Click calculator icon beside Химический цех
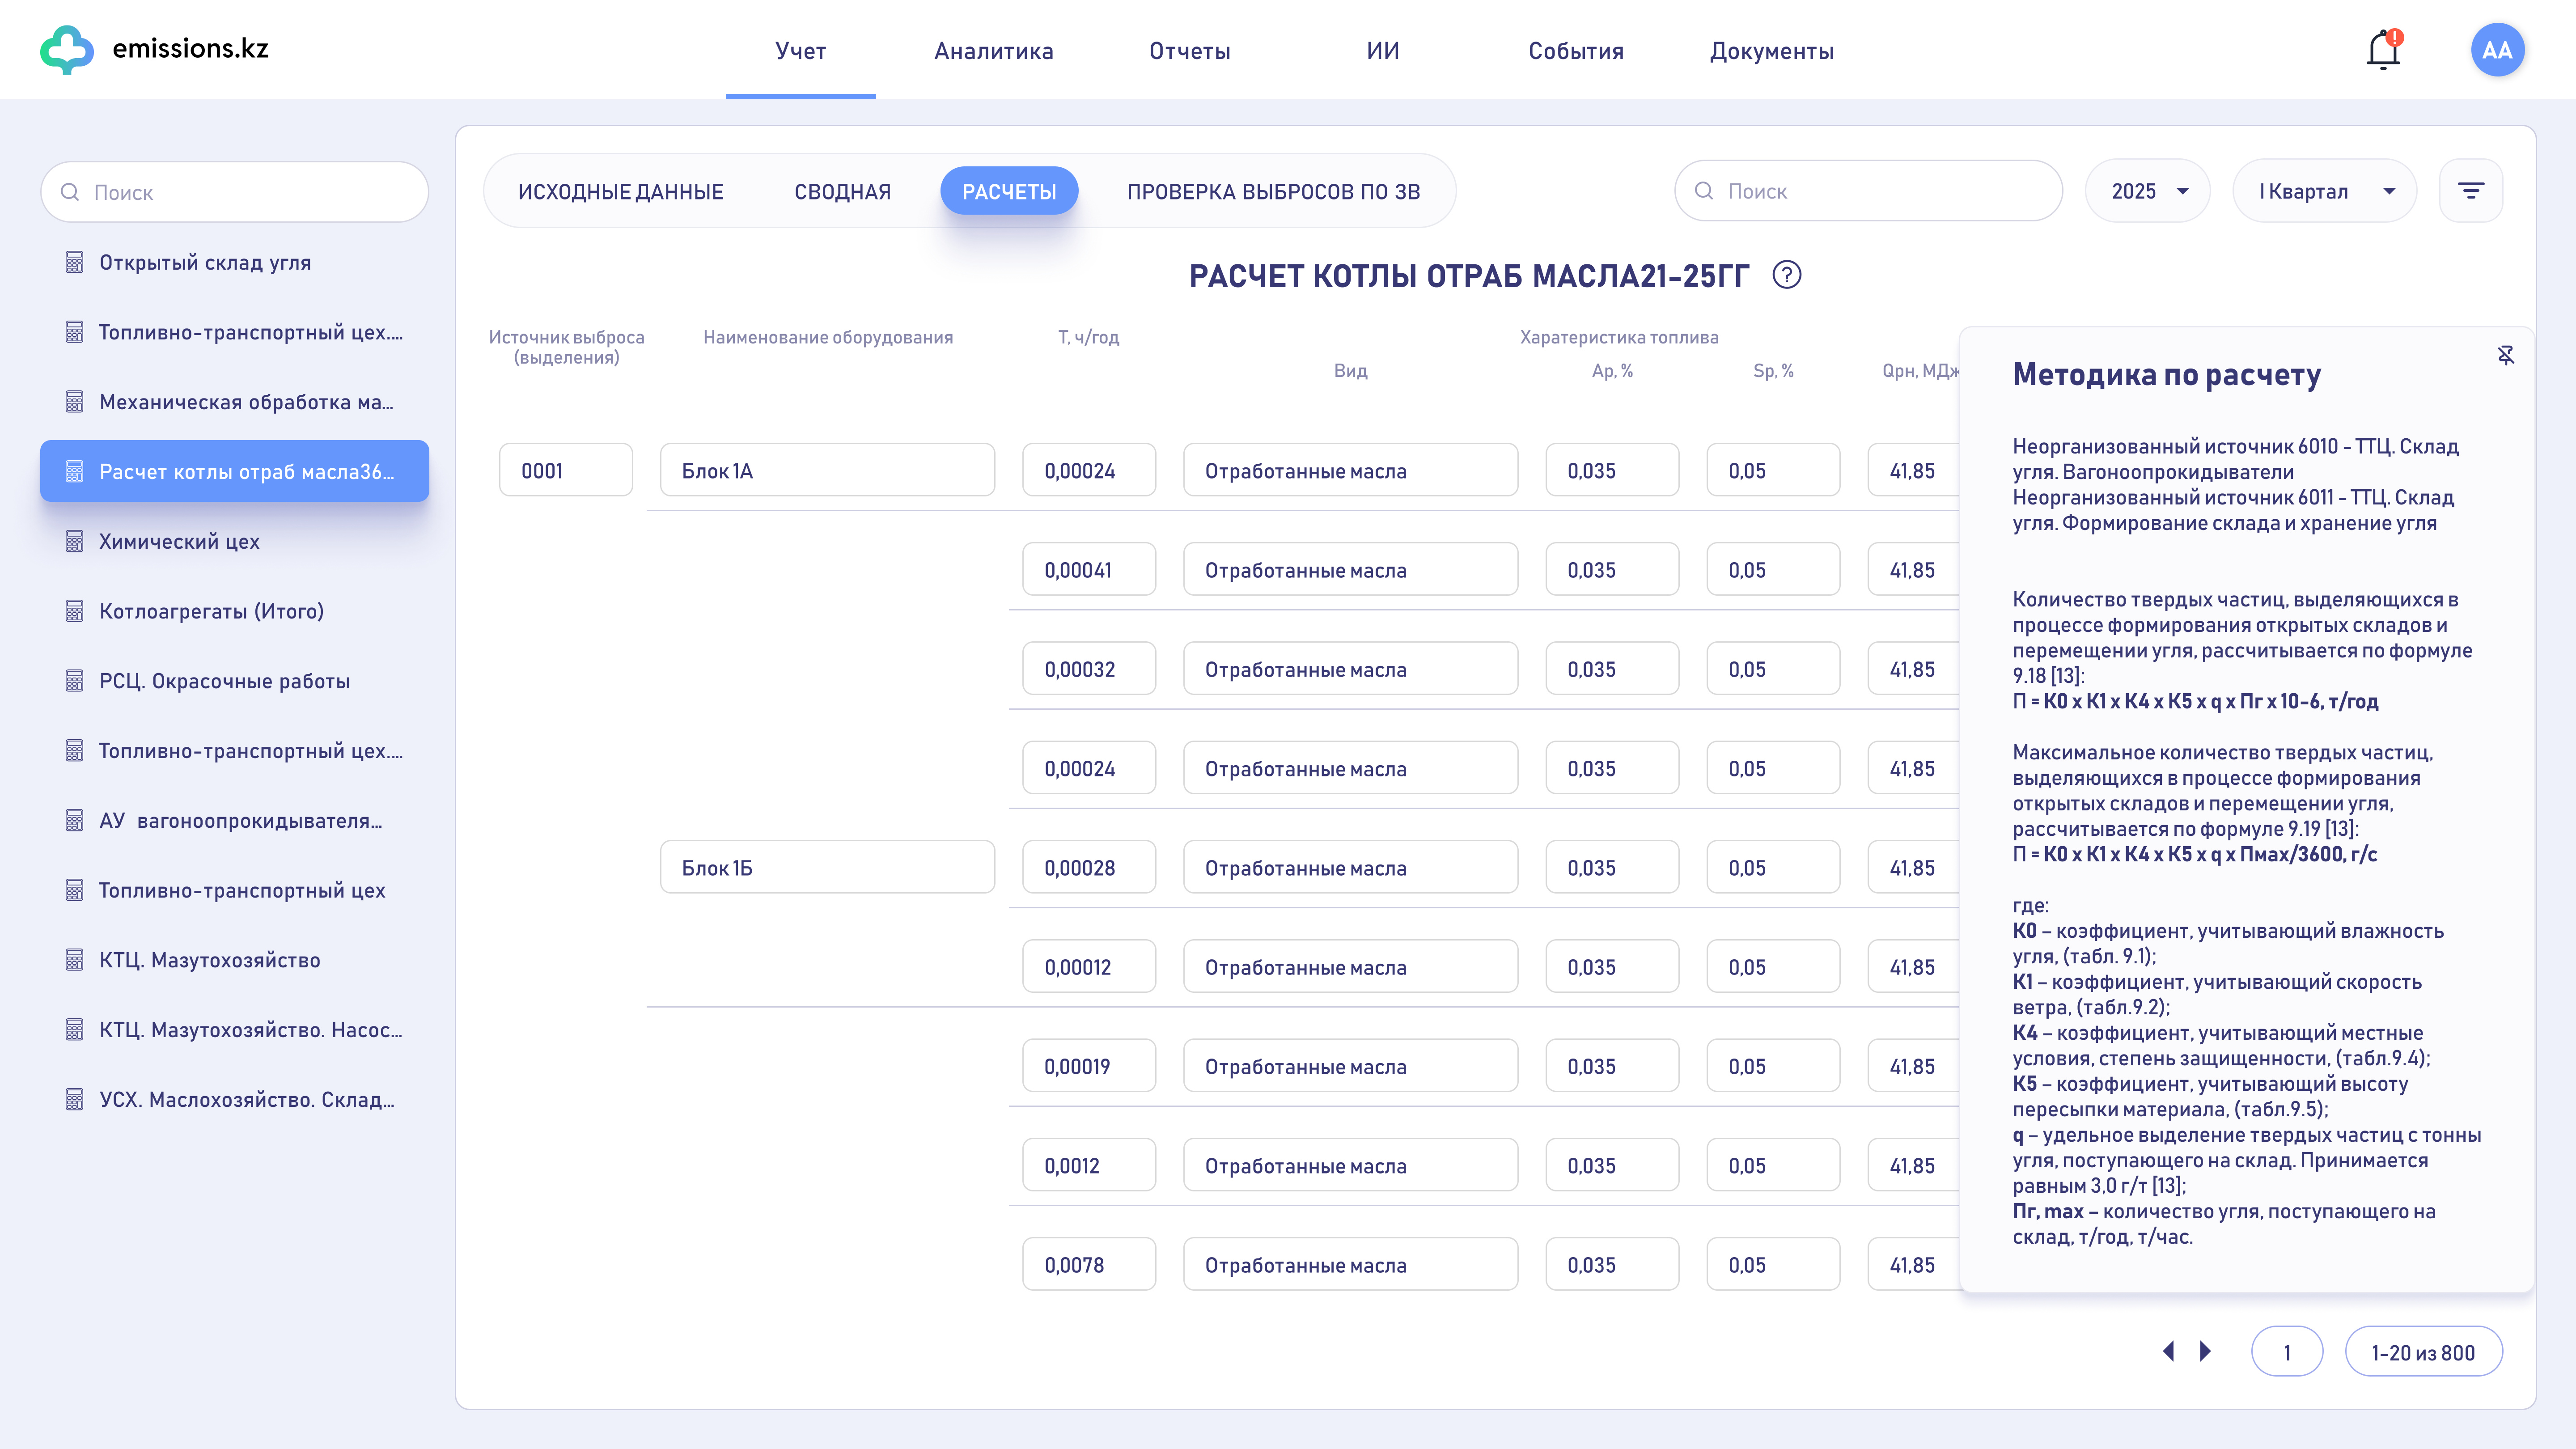 click(74, 541)
